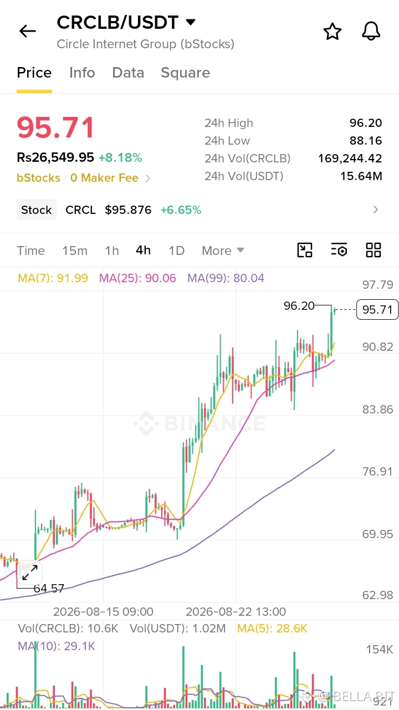Expand chart to fullscreen with arrows icon
Screen dimensions: 399x710
[x=29, y=573]
